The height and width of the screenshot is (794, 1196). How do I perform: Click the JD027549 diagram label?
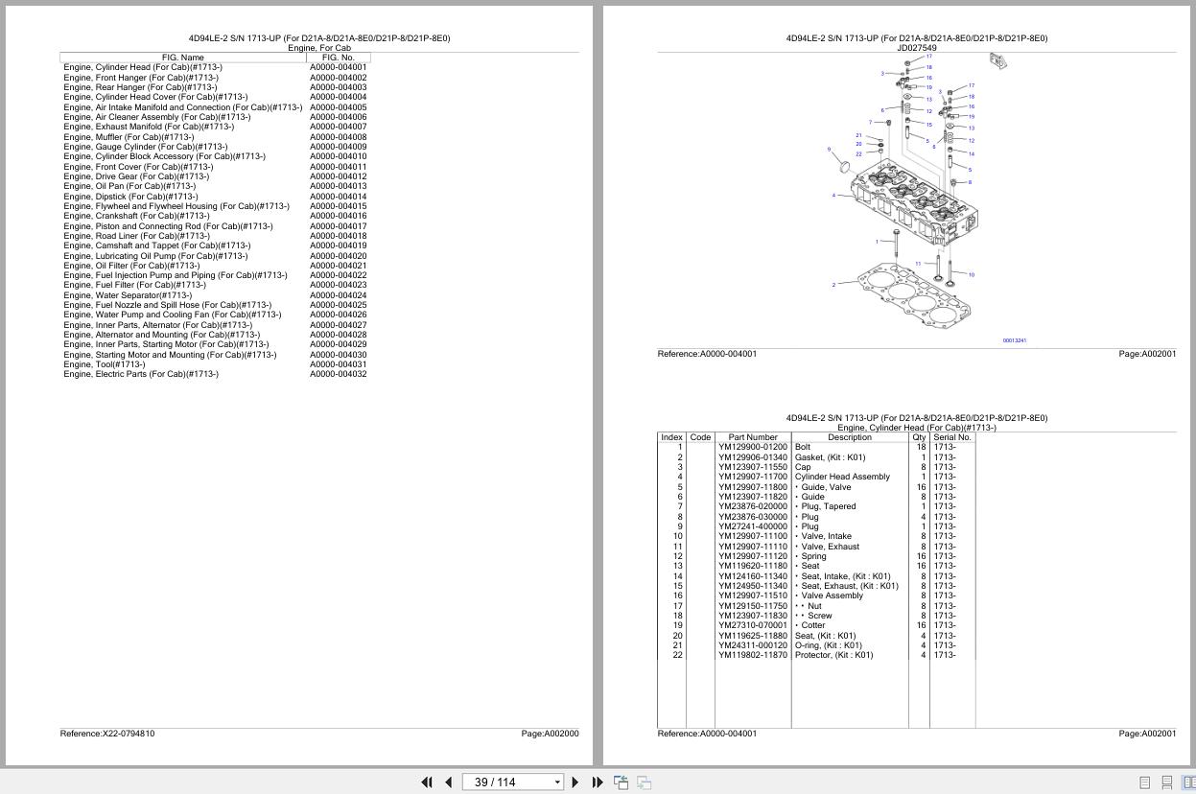click(x=917, y=48)
